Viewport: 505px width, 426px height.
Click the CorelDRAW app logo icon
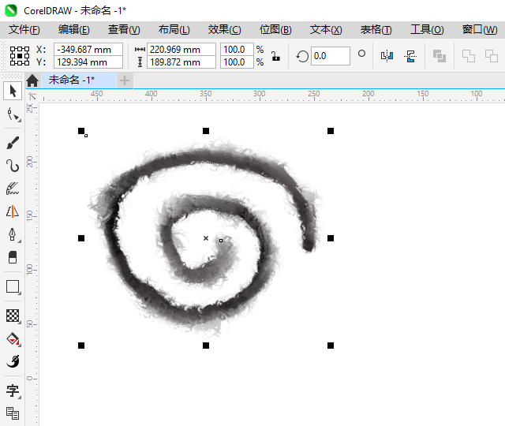[10, 10]
